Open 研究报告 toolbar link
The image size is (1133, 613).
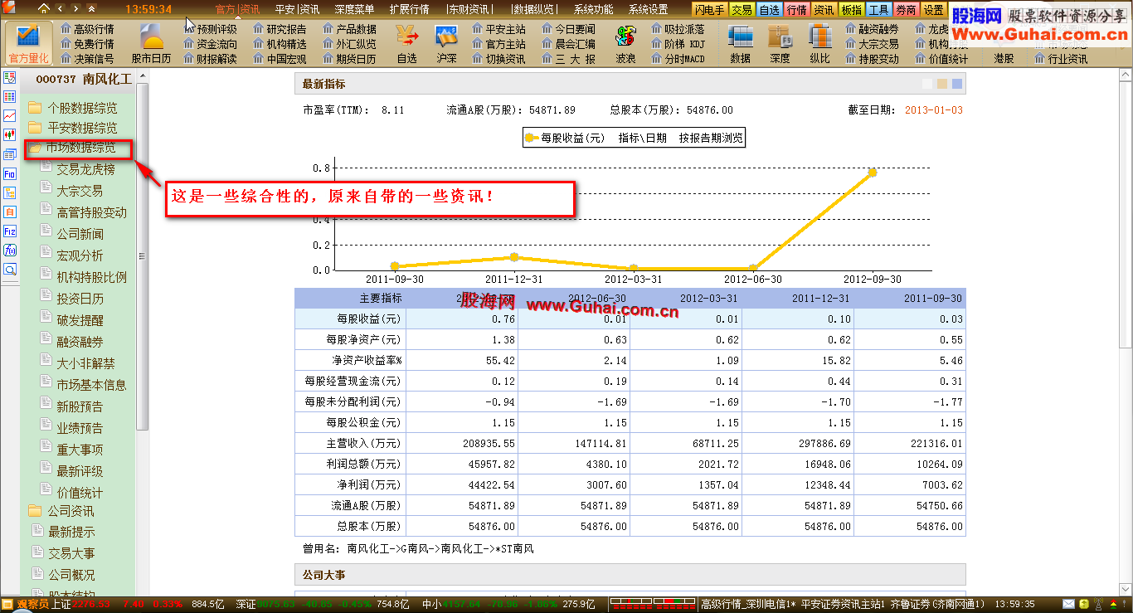[x=280, y=29]
